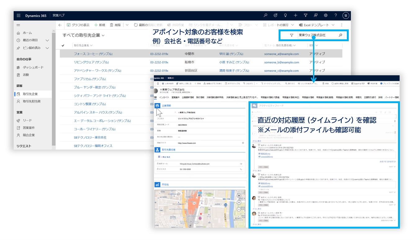Click the plus quick-create icon in top bar
The height and width of the screenshot is (240, 412).
296,15
